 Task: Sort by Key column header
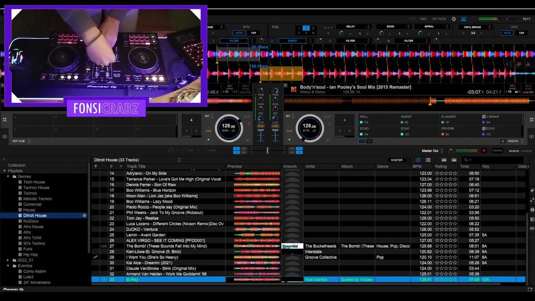point(499,166)
